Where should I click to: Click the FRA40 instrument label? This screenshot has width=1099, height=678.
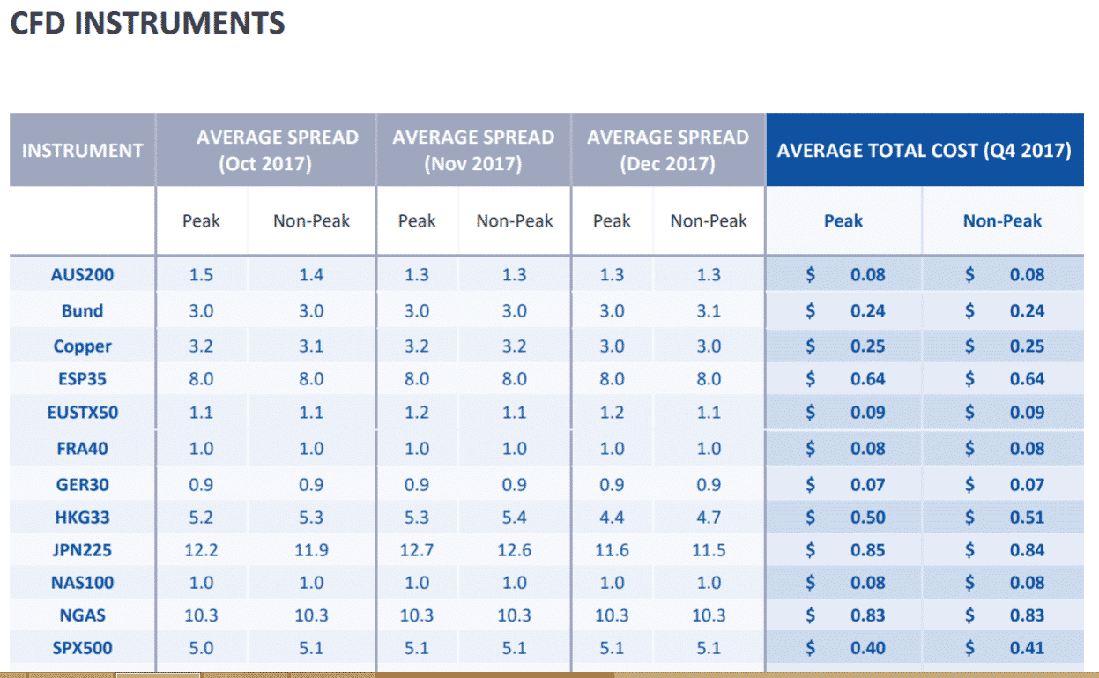click(82, 449)
